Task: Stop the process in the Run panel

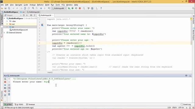Action: [5, 82]
